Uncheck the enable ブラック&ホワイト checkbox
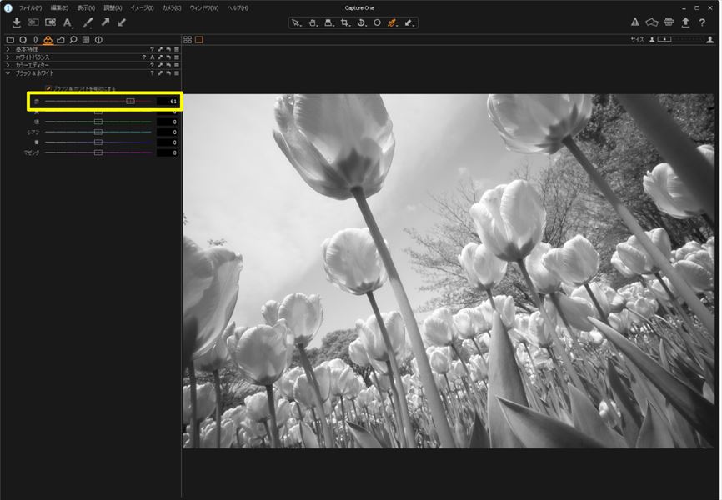Viewport: 722px width, 500px height. click(48, 88)
